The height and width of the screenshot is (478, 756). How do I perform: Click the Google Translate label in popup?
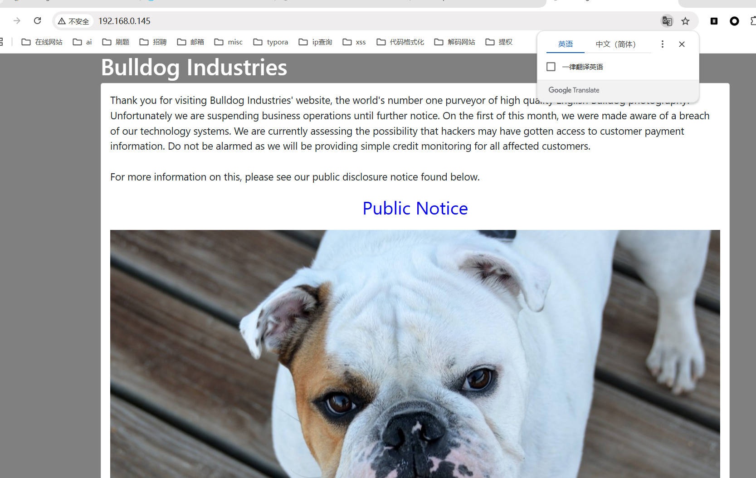[x=574, y=90]
